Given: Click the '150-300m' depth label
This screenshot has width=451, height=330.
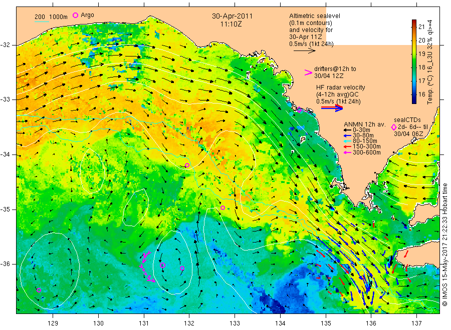Looking at the screenshot, I should click(x=366, y=146).
